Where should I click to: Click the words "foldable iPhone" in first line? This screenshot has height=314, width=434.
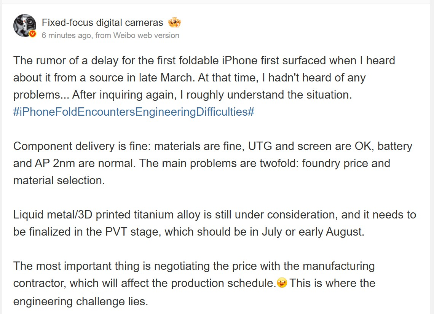point(259,61)
